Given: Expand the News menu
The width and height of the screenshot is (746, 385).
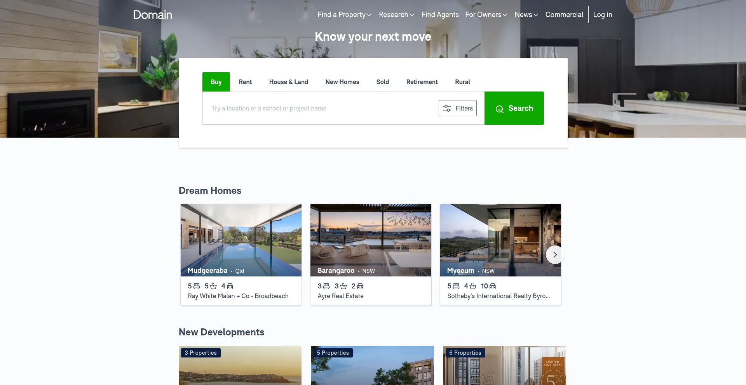Looking at the screenshot, I should (x=526, y=15).
